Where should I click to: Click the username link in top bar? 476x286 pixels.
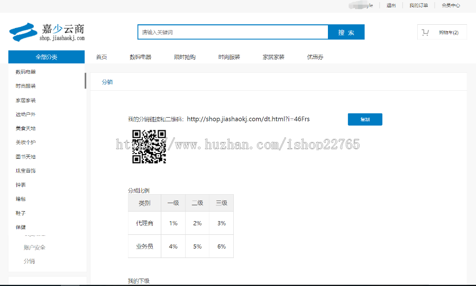[361, 5]
